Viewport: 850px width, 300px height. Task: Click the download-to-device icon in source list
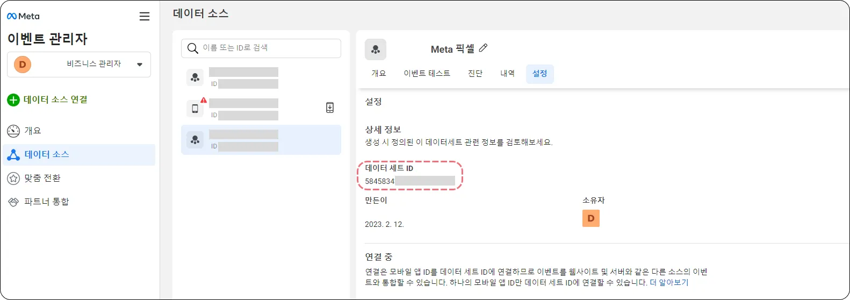click(330, 108)
